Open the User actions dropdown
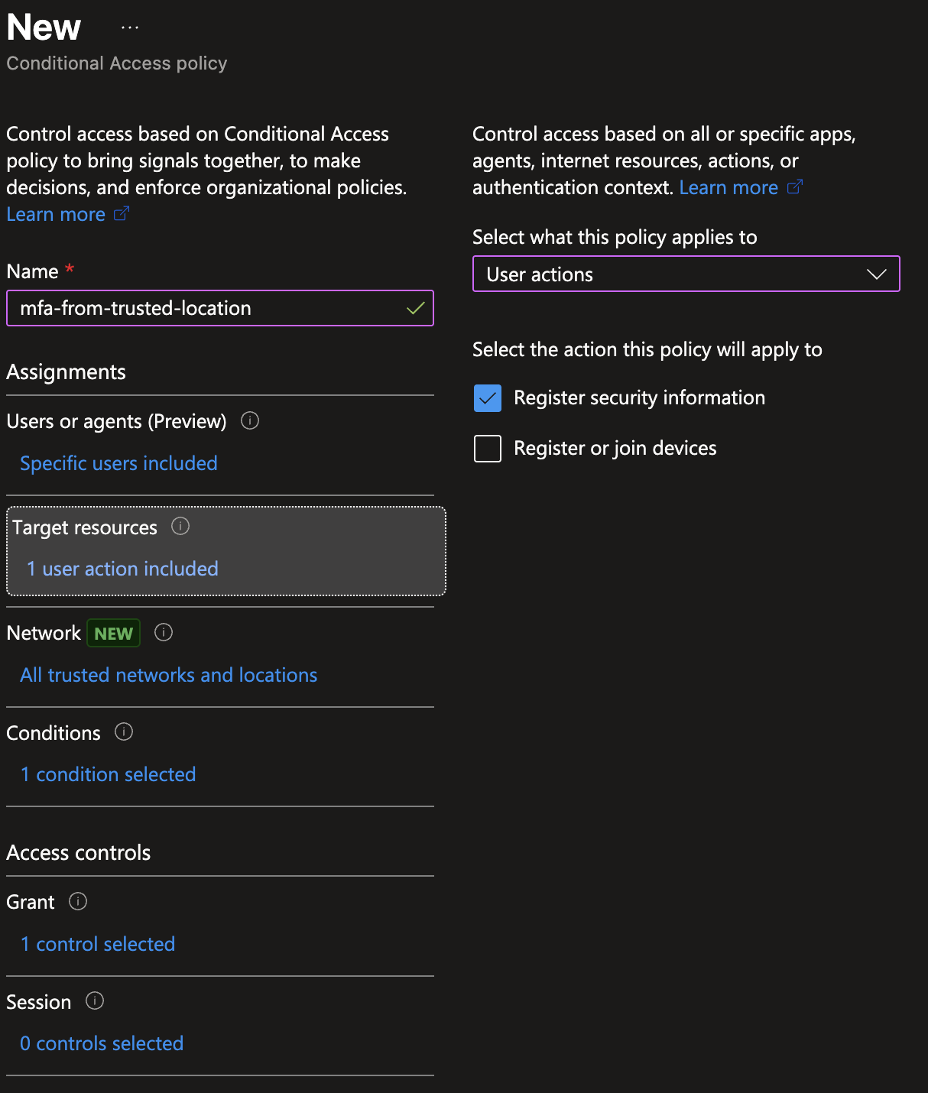Viewport: 928px width, 1093px height. pos(673,274)
